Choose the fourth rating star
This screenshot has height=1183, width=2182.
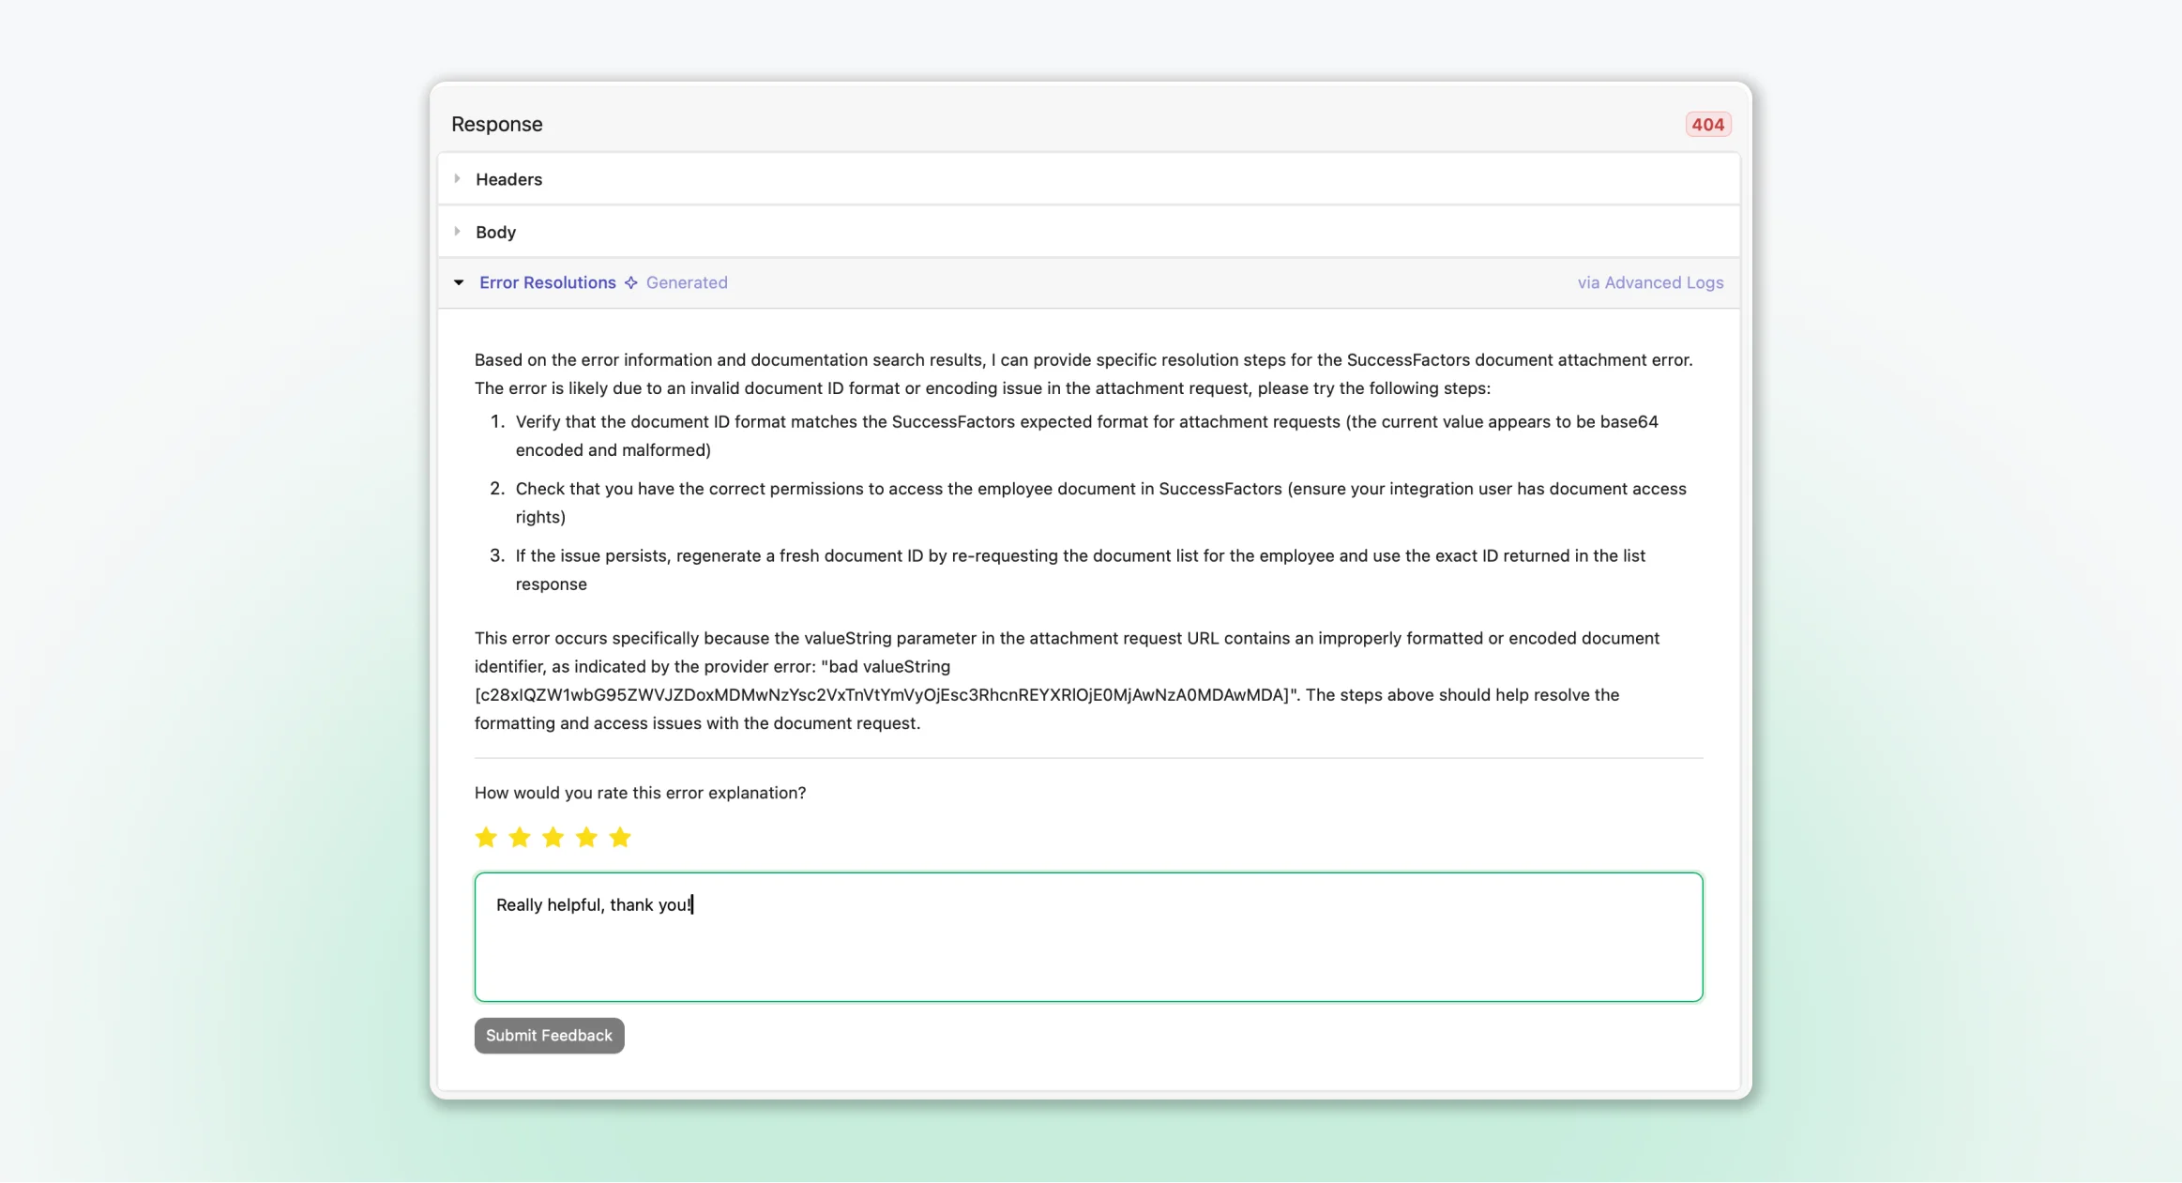tap(586, 837)
